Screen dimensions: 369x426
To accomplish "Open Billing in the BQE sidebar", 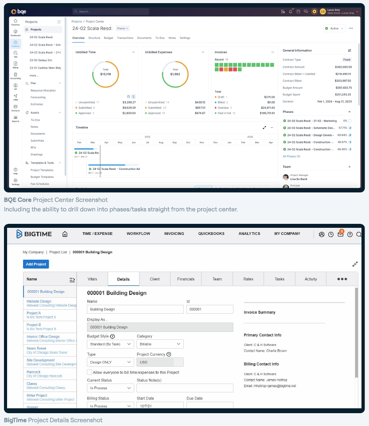I will coord(16,65).
